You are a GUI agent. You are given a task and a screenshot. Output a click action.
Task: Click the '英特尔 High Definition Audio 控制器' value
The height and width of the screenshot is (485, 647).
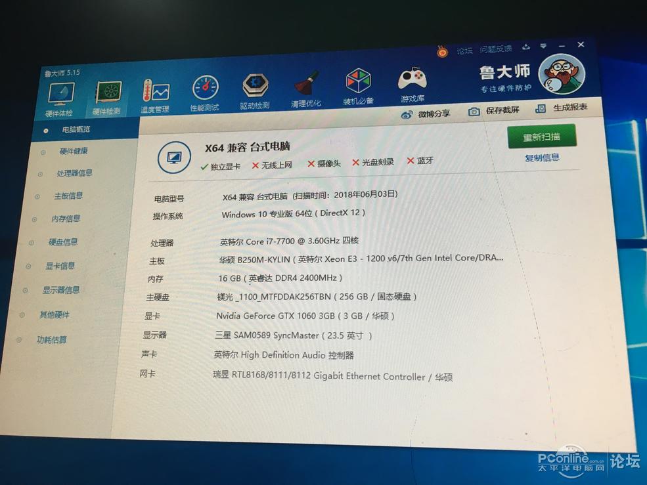tap(284, 355)
